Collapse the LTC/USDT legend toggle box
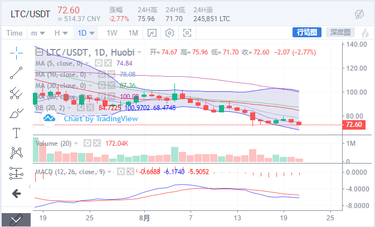The image size is (375, 227). tap(39, 52)
